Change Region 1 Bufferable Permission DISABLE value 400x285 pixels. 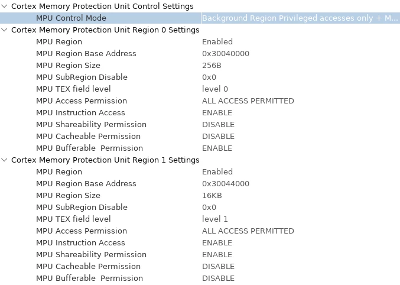(x=219, y=278)
